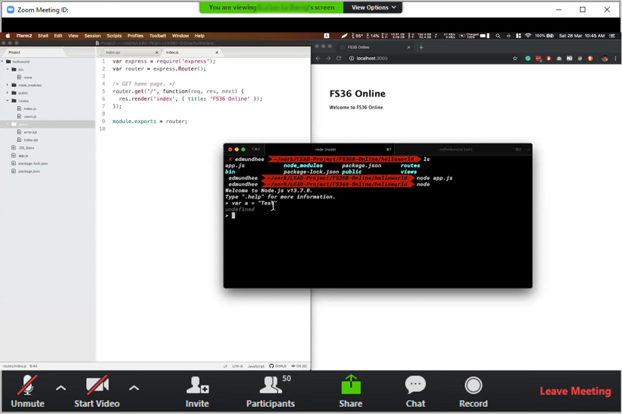Image resolution: width=622 pixels, height=414 pixels.
Task: Open the Profiles menu
Action: click(x=135, y=35)
